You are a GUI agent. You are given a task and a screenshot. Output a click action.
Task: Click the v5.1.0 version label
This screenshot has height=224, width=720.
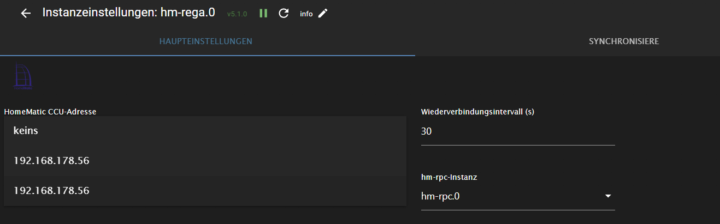tap(237, 14)
